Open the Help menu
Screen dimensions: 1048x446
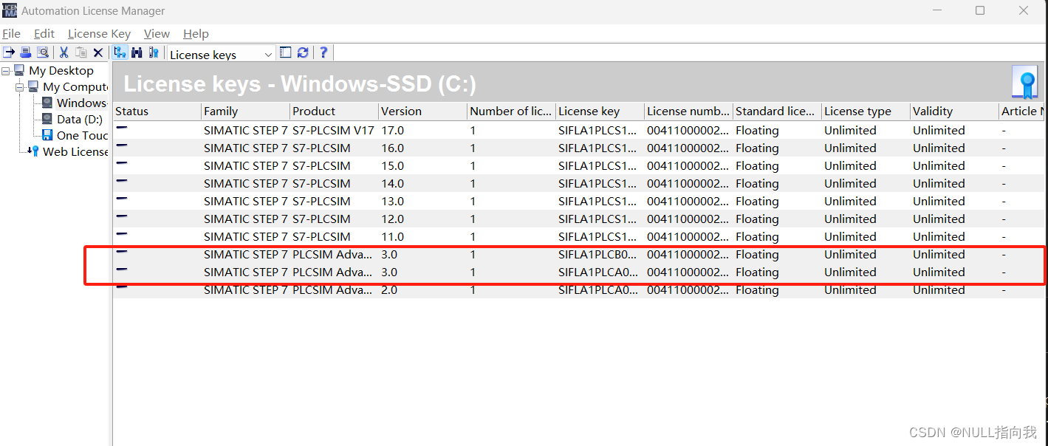click(x=196, y=34)
